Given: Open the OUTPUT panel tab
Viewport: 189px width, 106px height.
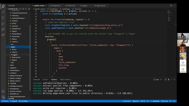Looking at the screenshot, I should [45, 79].
